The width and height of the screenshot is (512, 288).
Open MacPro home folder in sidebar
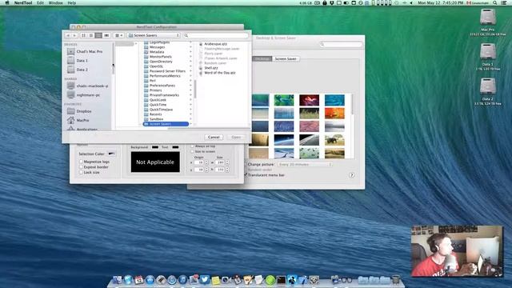pyautogui.click(x=78, y=120)
